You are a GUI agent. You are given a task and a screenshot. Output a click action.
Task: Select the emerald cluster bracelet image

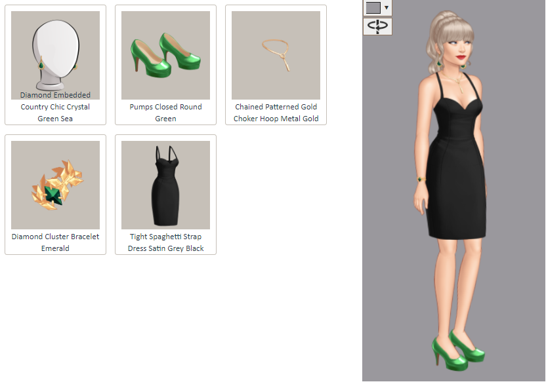(x=55, y=185)
